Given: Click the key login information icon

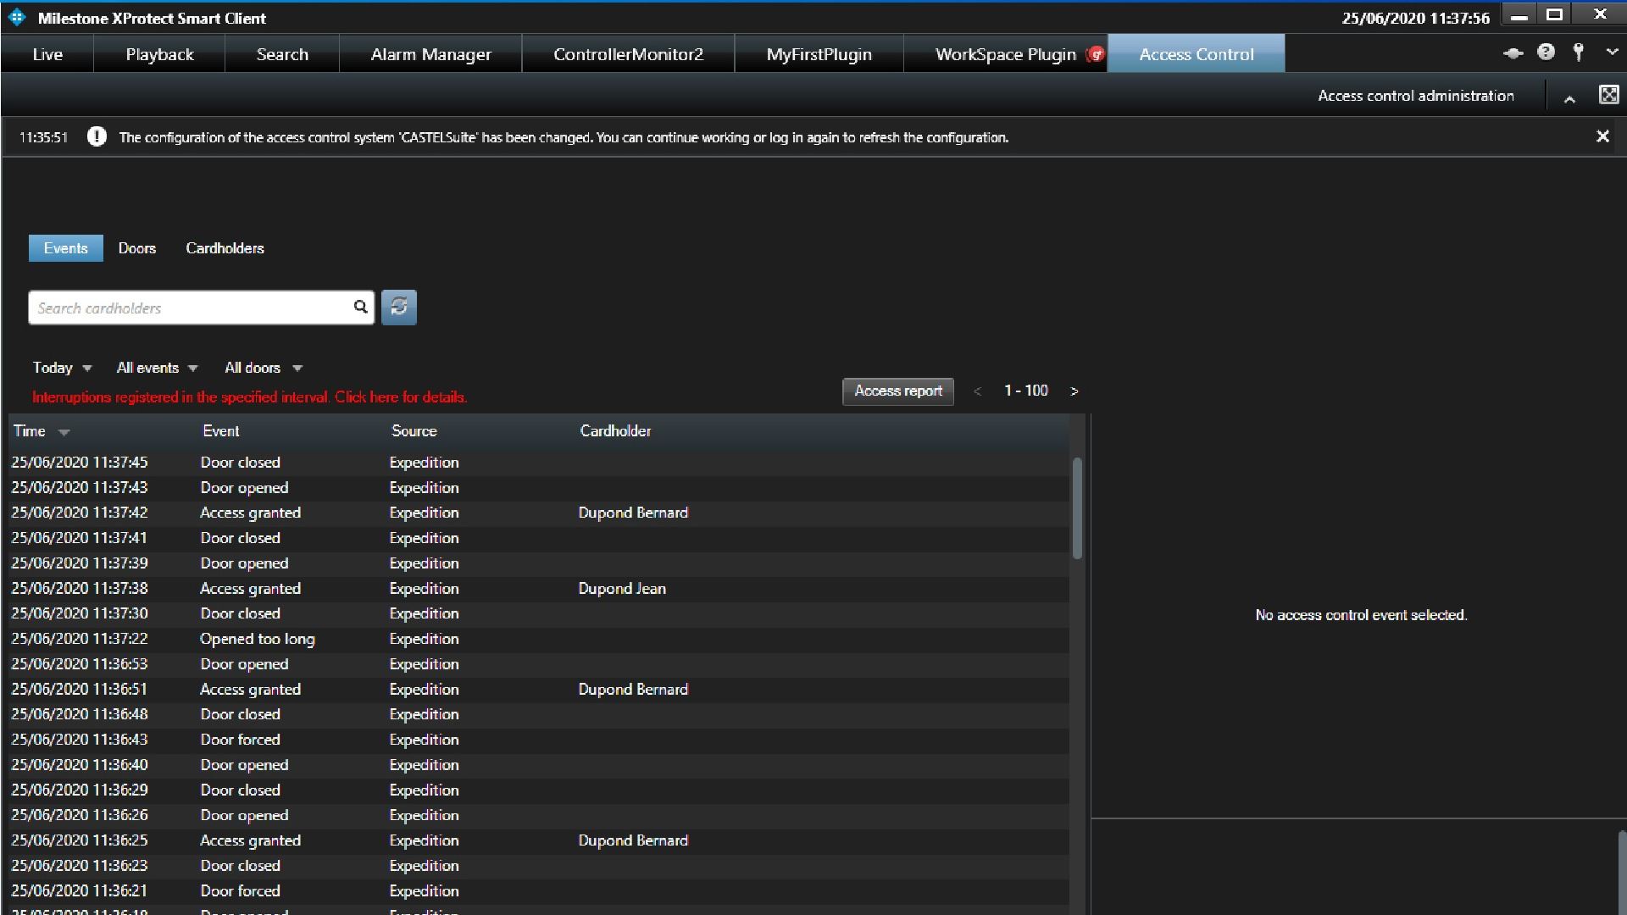Looking at the screenshot, I should 1578,53.
